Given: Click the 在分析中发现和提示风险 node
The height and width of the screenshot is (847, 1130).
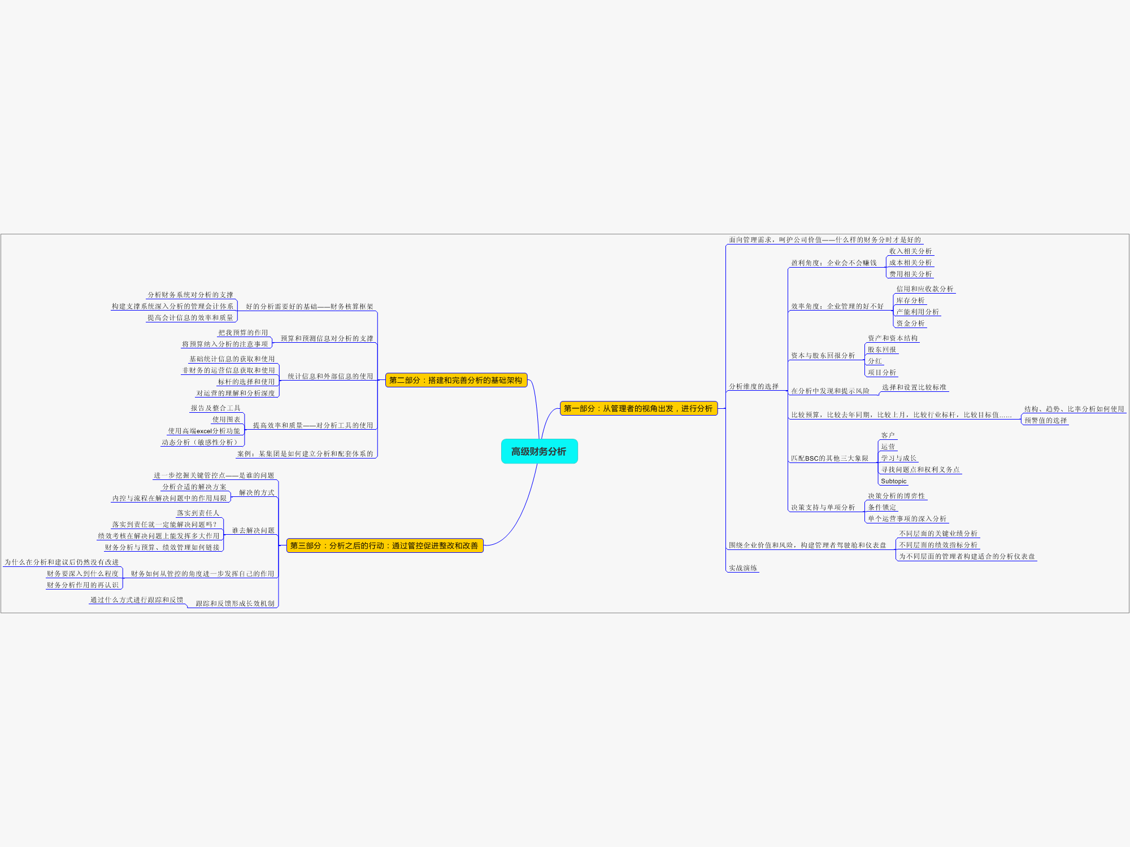Looking at the screenshot, I should (830, 391).
